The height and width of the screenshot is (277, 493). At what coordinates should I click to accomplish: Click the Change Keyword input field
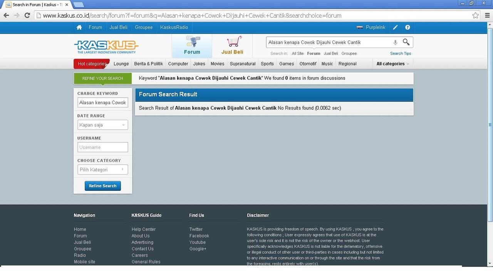click(102, 103)
